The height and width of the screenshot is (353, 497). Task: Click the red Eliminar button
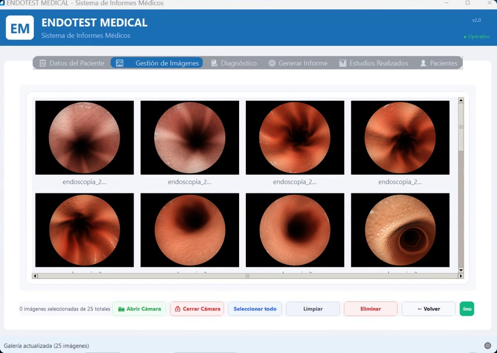[x=371, y=309]
